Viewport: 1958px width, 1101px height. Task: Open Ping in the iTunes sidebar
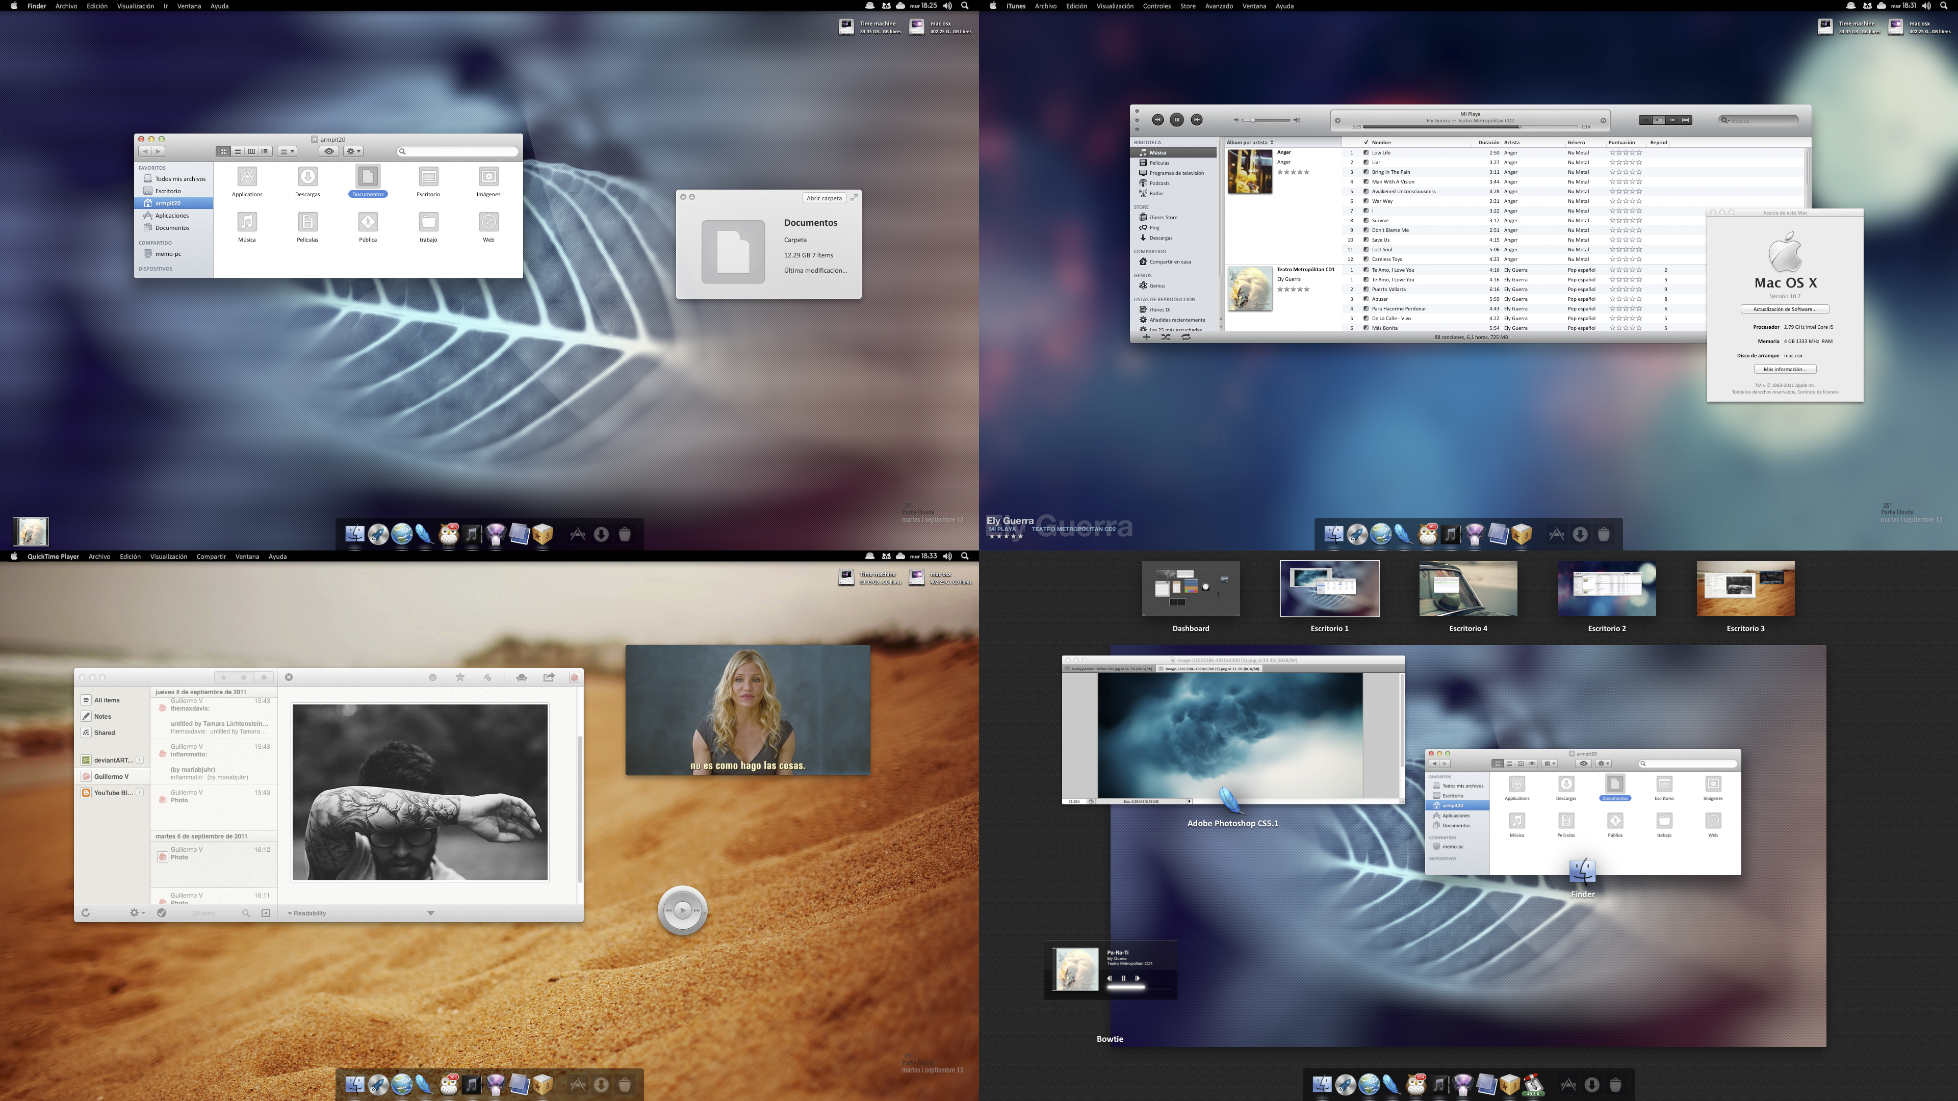point(1174,228)
